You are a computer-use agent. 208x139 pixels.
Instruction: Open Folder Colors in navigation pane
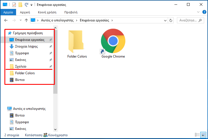click(x=25, y=73)
